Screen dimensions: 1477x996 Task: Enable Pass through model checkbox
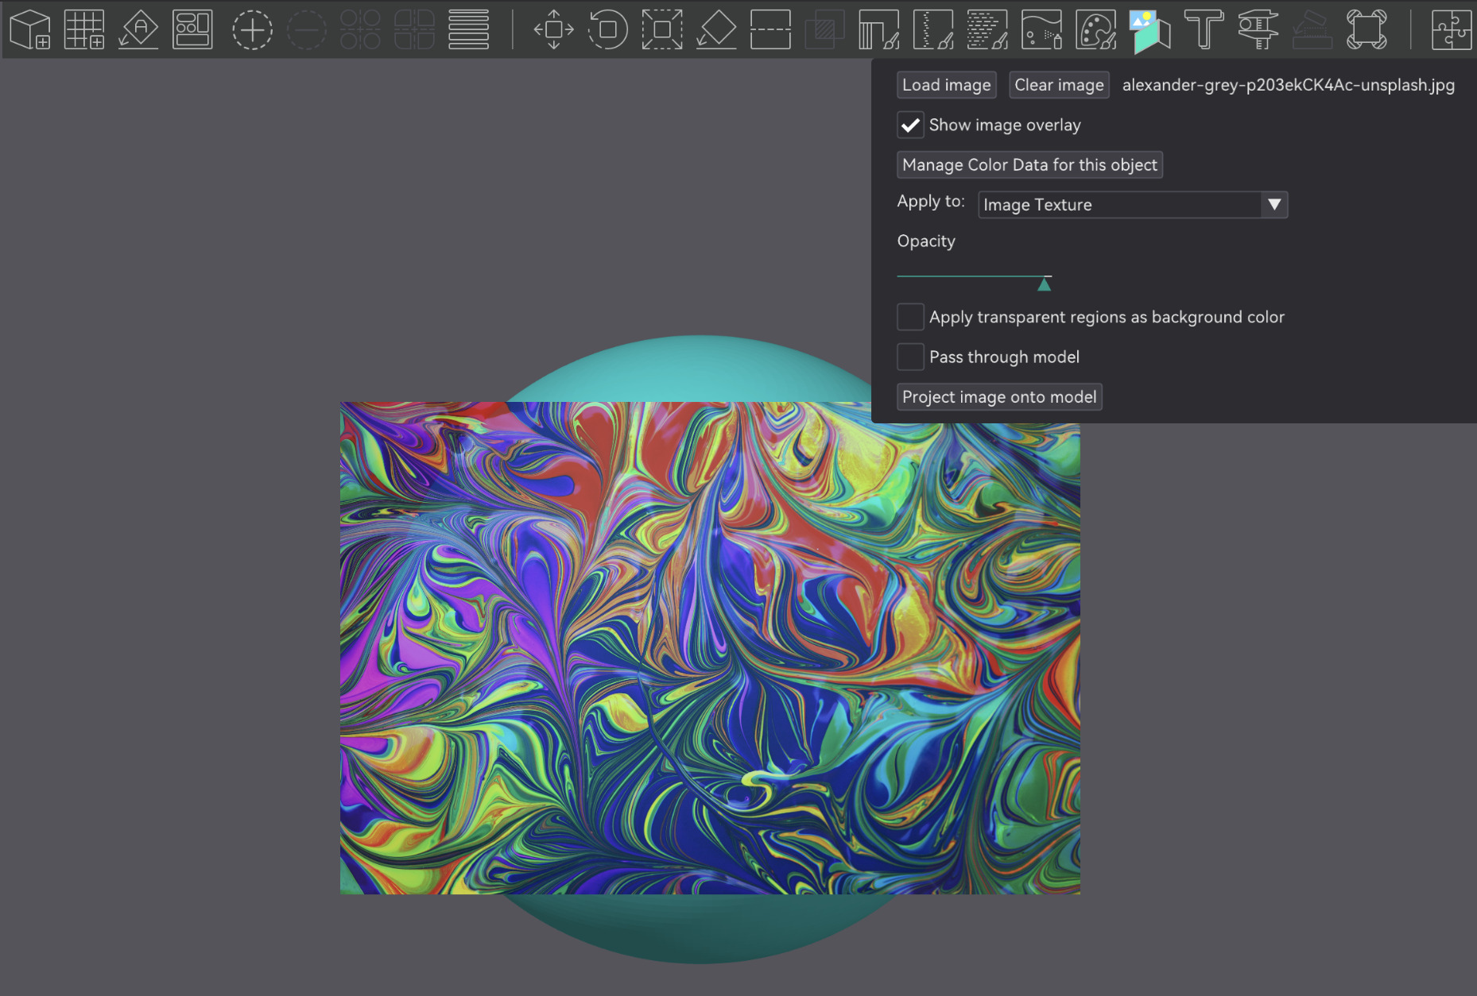pos(910,357)
